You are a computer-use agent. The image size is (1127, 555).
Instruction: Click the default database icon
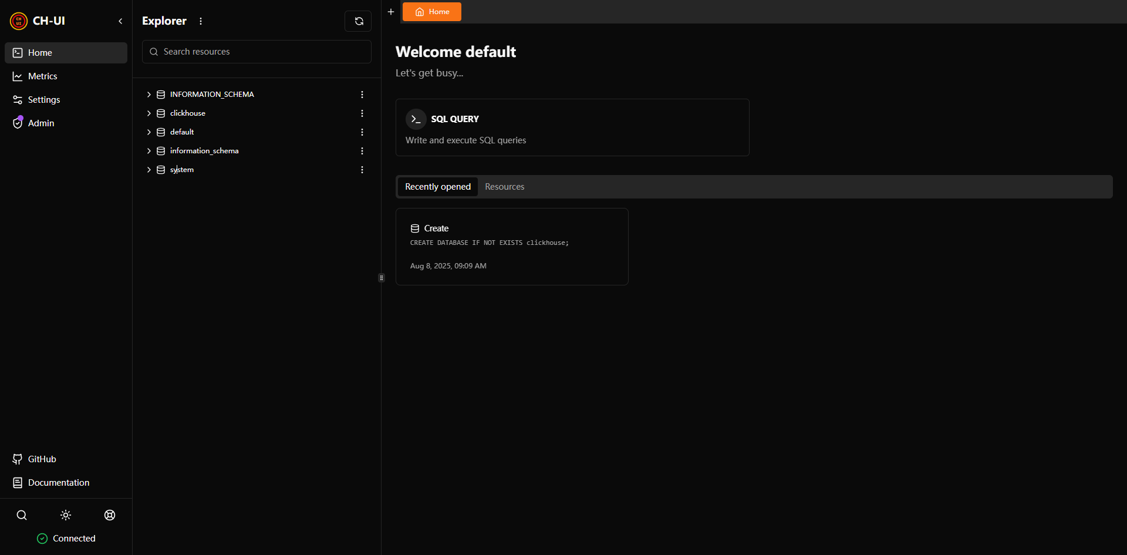[161, 132]
